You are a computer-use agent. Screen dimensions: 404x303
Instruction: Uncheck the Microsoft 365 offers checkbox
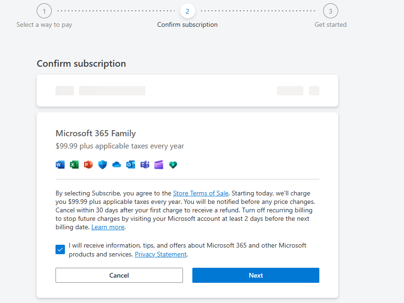click(60, 249)
